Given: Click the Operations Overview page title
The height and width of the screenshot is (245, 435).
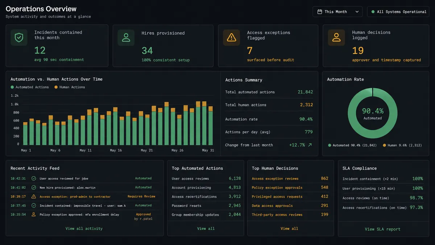Looking at the screenshot, I should [41, 9].
